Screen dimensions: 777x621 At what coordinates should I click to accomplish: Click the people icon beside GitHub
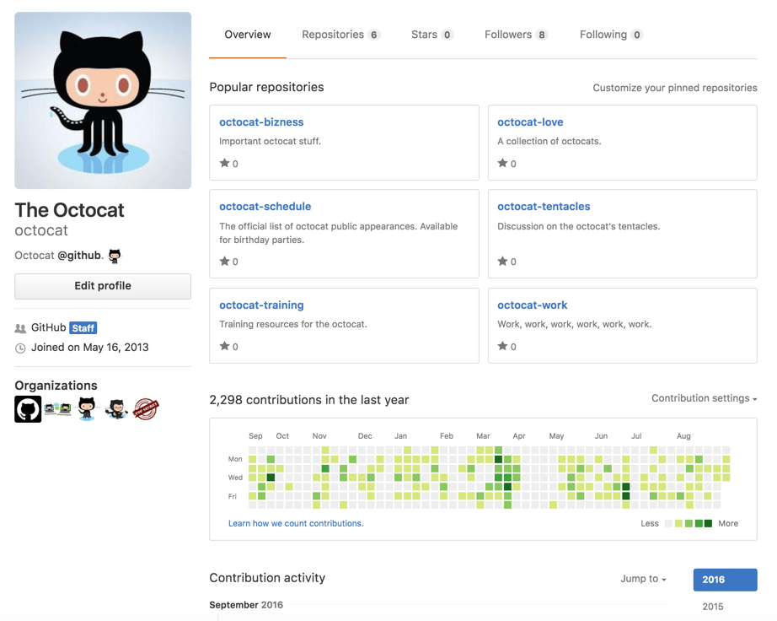click(20, 328)
